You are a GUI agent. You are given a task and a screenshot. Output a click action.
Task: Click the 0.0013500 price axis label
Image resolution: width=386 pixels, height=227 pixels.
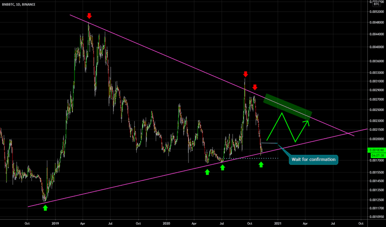[376, 190]
